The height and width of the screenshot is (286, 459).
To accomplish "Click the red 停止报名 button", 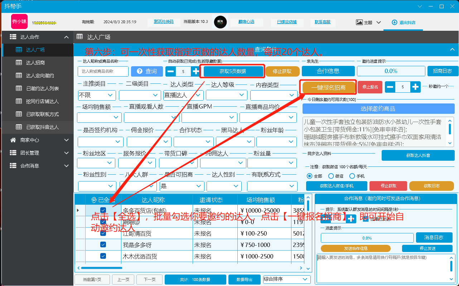I will [x=370, y=87].
